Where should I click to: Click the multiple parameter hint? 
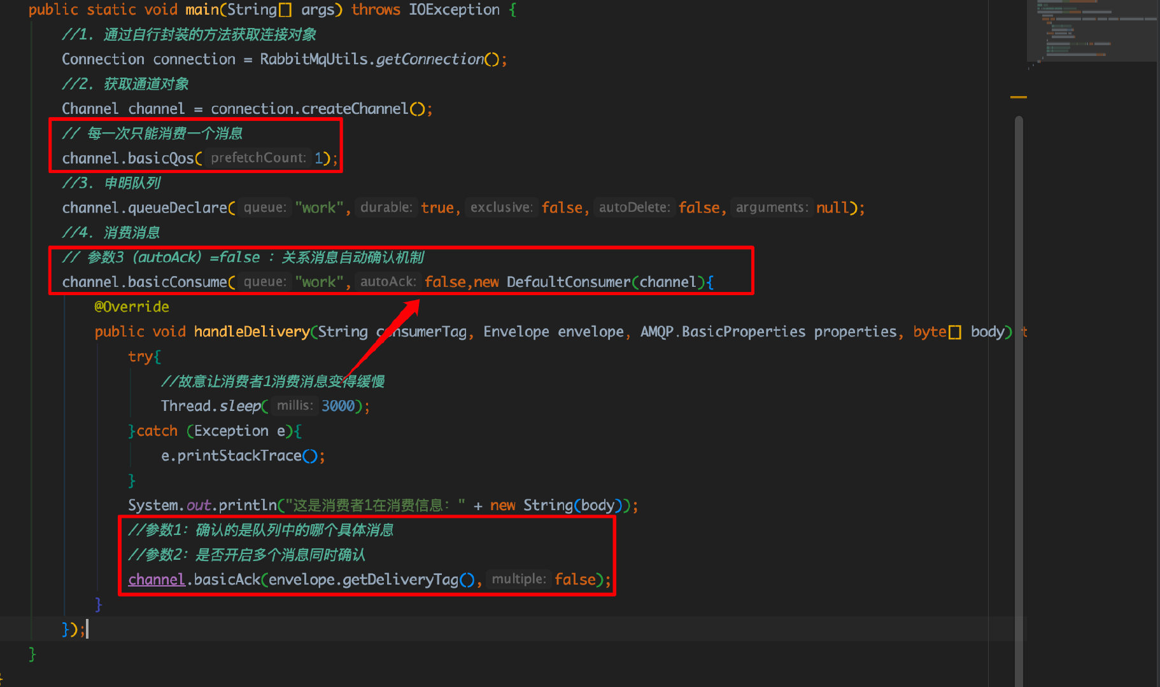coord(519,579)
